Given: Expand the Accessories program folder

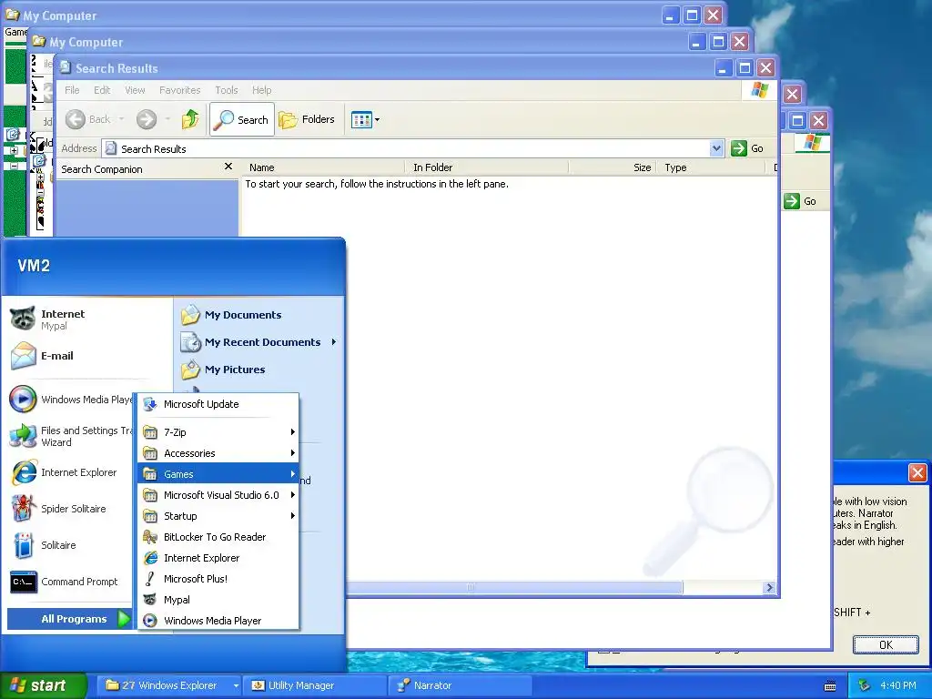Looking at the screenshot, I should coord(218,453).
